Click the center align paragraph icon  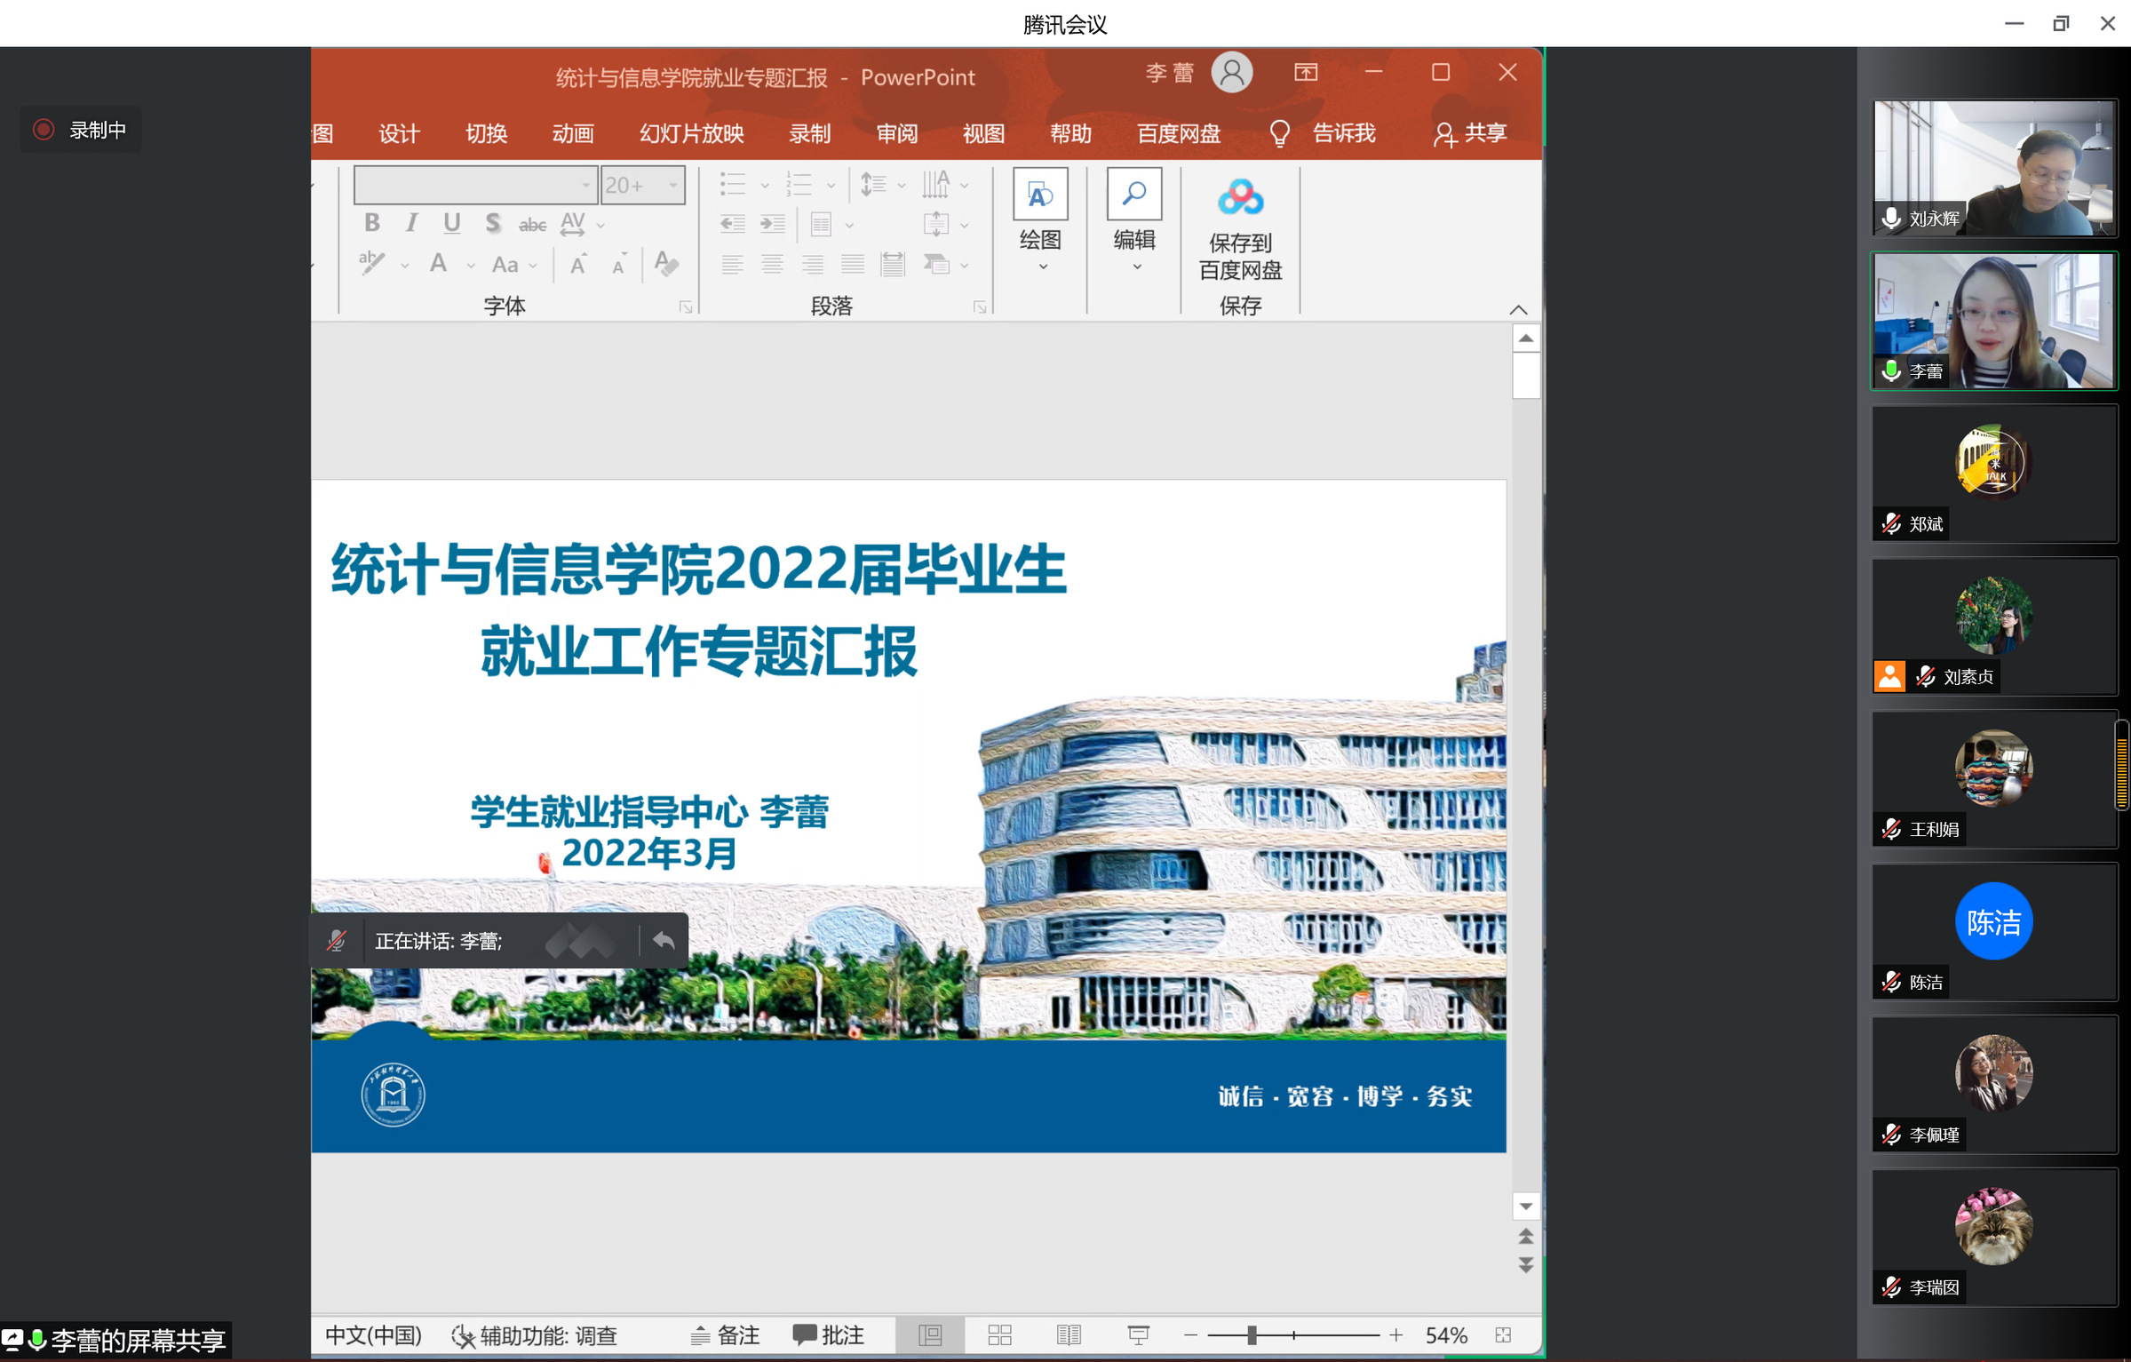(772, 264)
